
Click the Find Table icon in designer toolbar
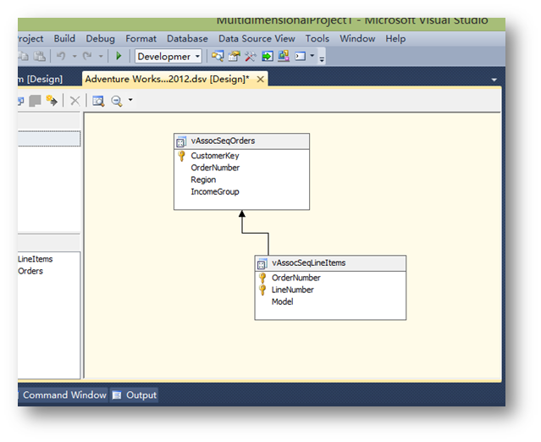pos(98,101)
